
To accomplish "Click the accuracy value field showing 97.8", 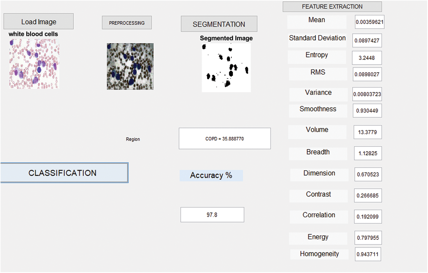I will [x=212, y=215].
